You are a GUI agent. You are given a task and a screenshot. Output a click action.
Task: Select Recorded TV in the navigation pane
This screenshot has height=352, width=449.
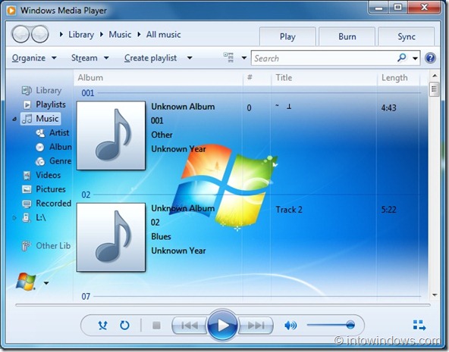click(47, 204)
